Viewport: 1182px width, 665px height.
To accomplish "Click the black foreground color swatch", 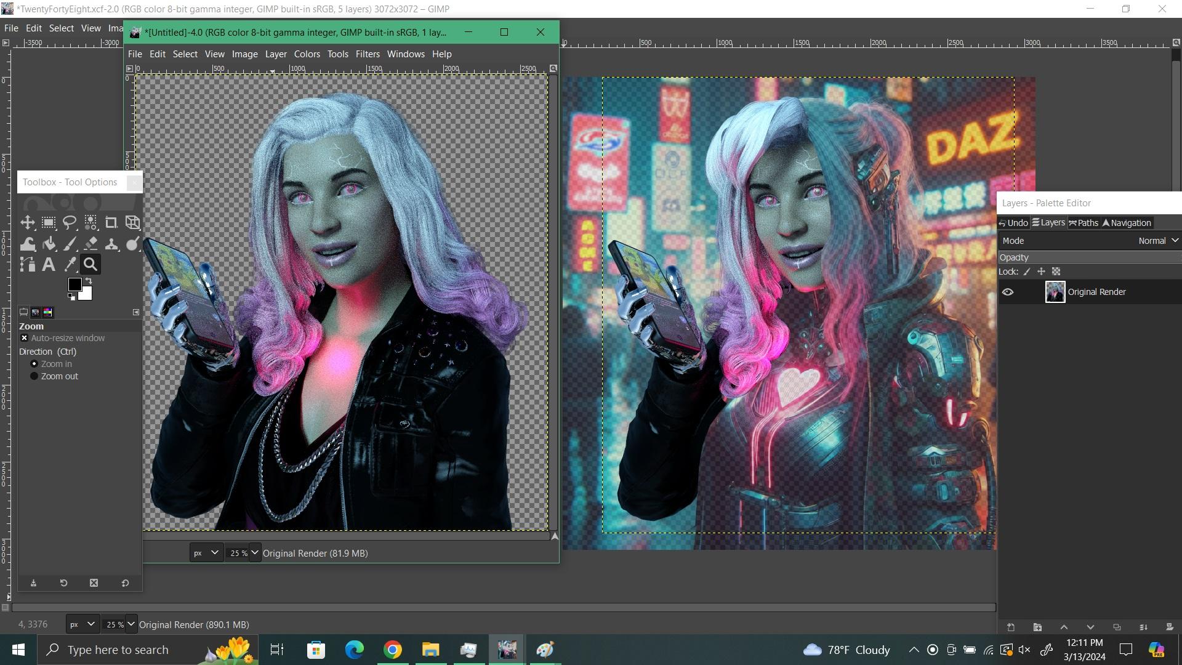I will [x=74, y=284].
